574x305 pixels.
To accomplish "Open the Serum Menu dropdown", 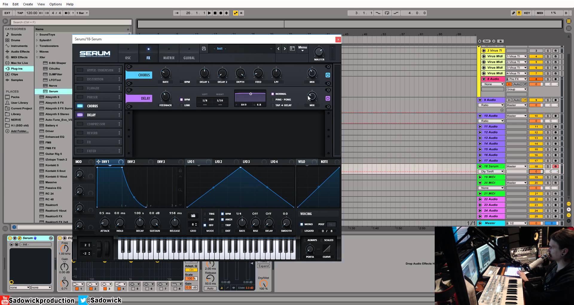I will pos(302,48).
